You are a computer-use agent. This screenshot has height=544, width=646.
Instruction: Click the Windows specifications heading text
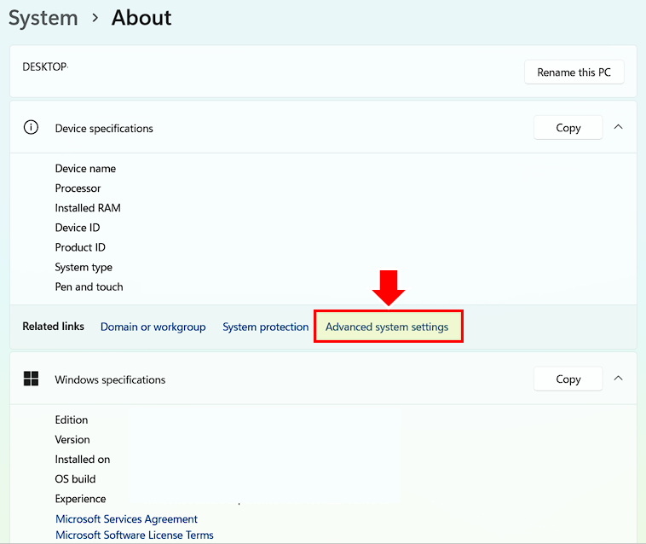(110, 379)
